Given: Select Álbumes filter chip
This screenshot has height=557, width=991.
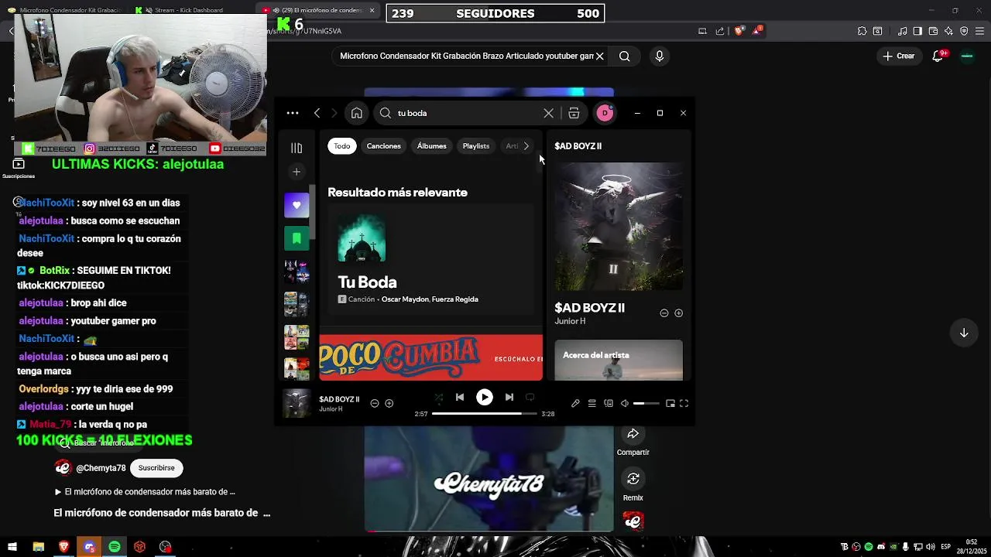Looking at the screenshot, I should click(431, 145).
